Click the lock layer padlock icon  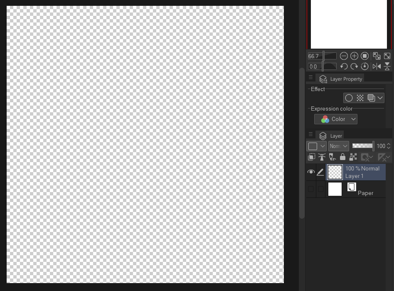(x=342, y=157)
